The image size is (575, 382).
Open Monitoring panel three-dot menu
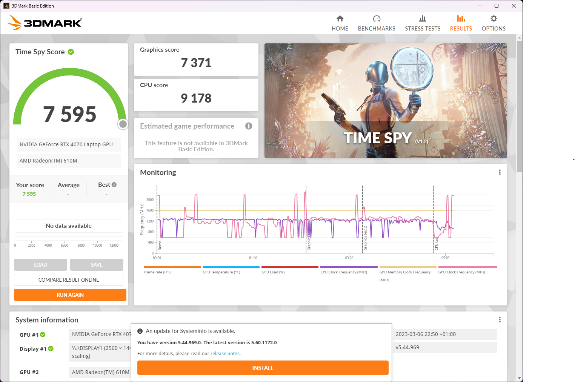tap(500, 172)
